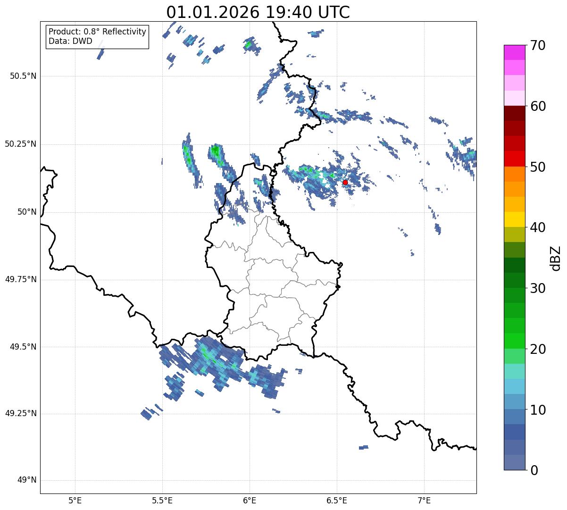Click the Data: DWD label

[70, 41]
